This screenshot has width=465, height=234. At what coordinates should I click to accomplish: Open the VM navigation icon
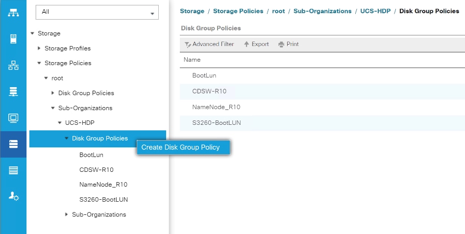pos(13,118)
